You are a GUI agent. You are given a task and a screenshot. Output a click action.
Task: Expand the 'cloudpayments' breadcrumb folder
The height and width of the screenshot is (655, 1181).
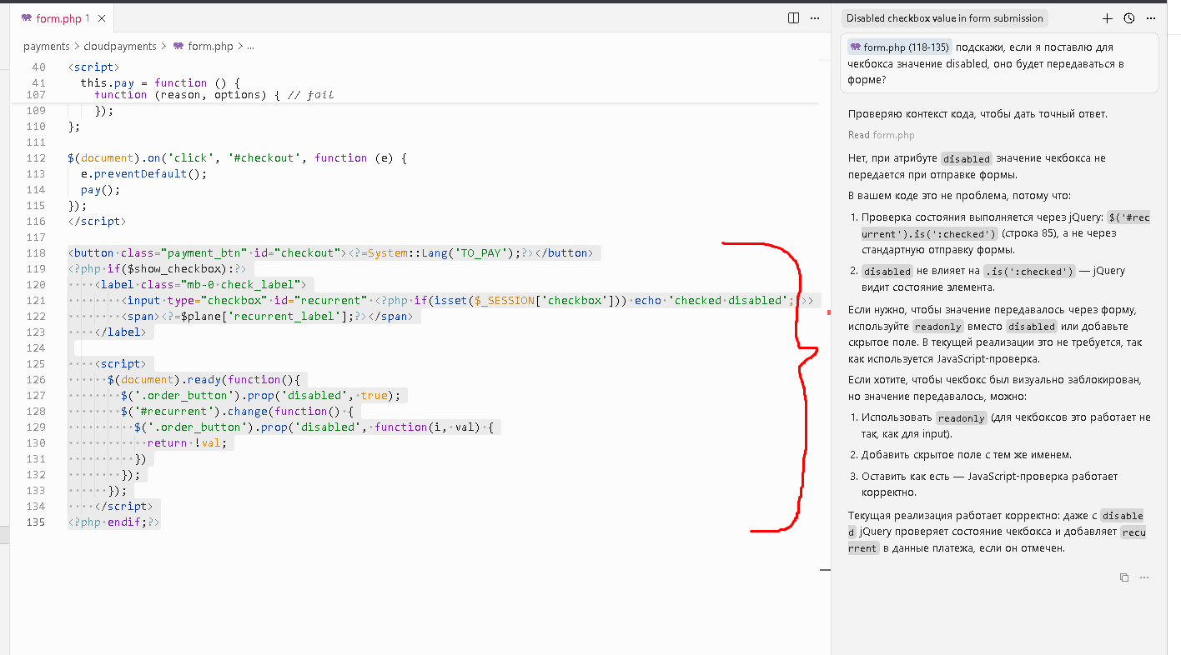click(x=120, y=47)
